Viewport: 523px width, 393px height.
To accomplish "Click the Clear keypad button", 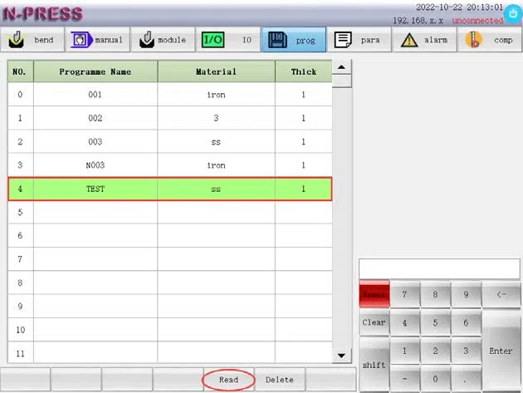I will (x=374, y=322).
